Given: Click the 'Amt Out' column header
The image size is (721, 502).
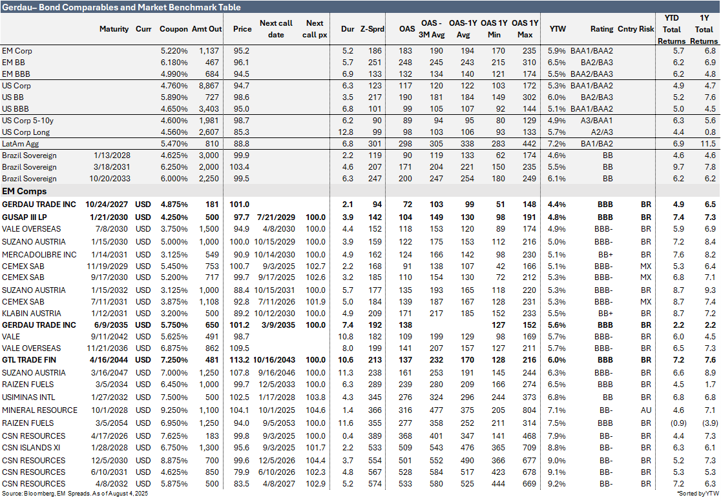Looking at the screenshot, I should [x=207, y=29].
